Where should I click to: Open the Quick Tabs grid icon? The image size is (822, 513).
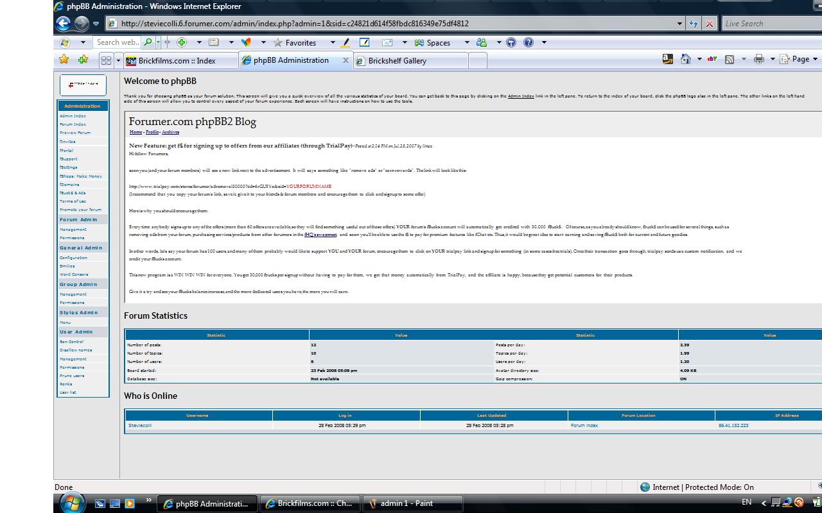[x=106, y=60]
